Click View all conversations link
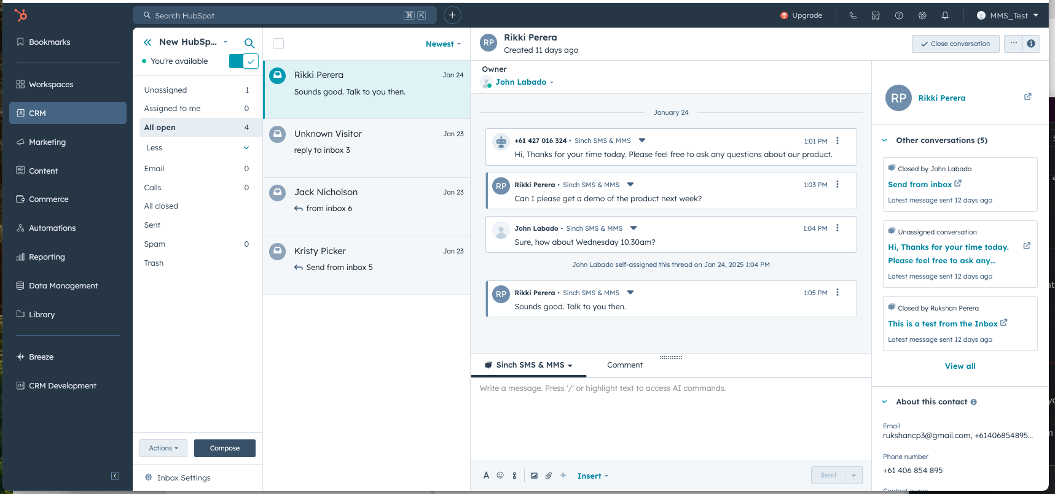The image size is (1055, 494). coord(960,366)
